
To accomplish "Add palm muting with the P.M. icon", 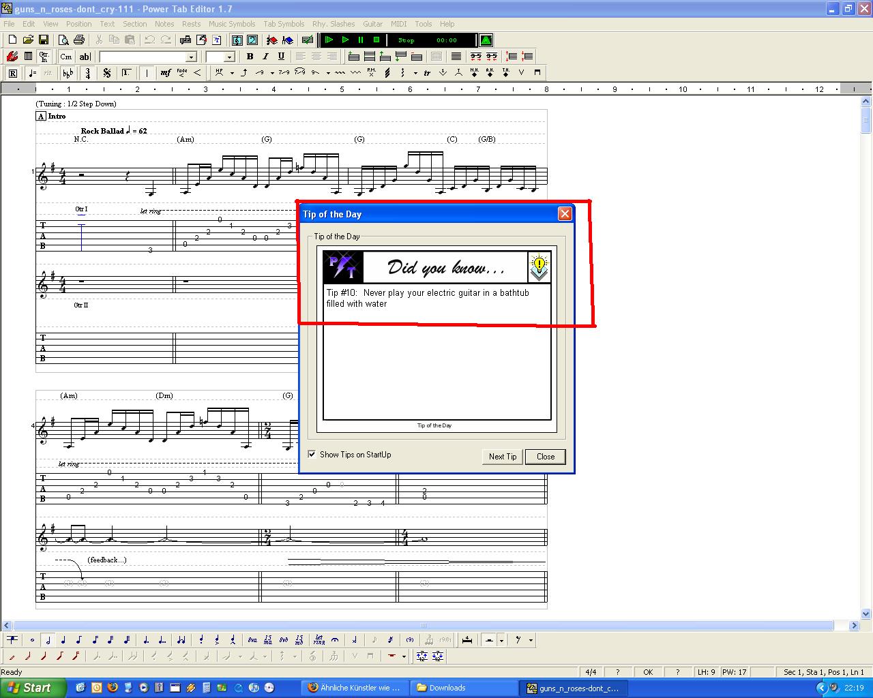I will point(372,73).
